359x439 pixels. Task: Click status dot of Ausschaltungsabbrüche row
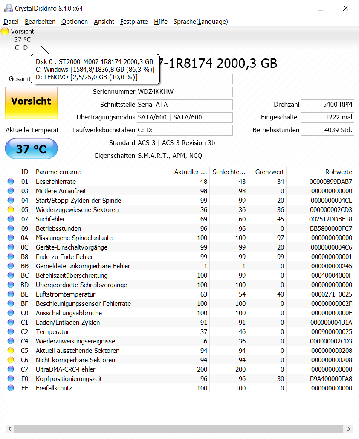coord(11,313)
